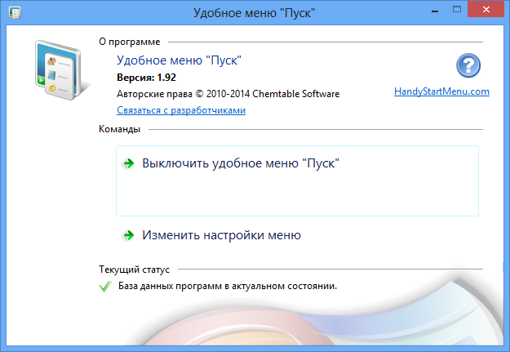Maximize the window

[x=457, y=10]
